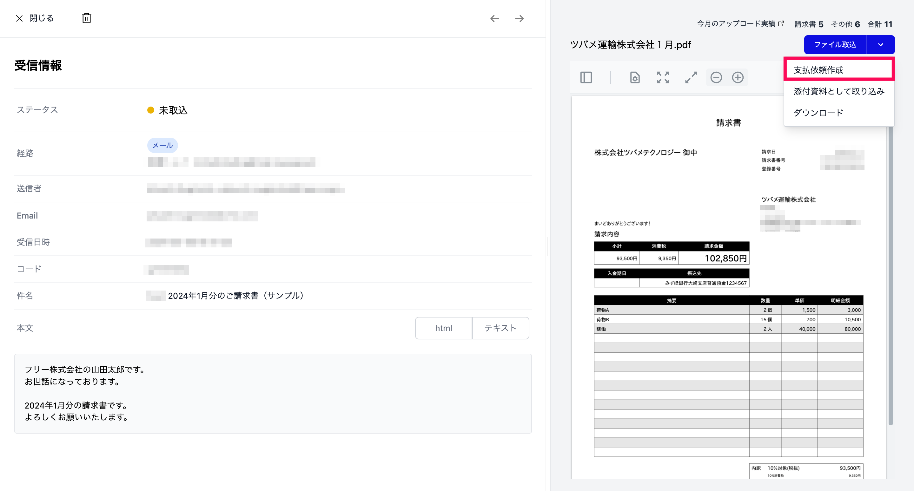Switch body view to html
The image size is (914, 491).
pyautogui.click(x=444, y=328)
